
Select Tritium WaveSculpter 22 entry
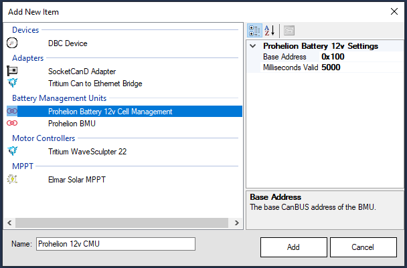[x=87, y=151]
